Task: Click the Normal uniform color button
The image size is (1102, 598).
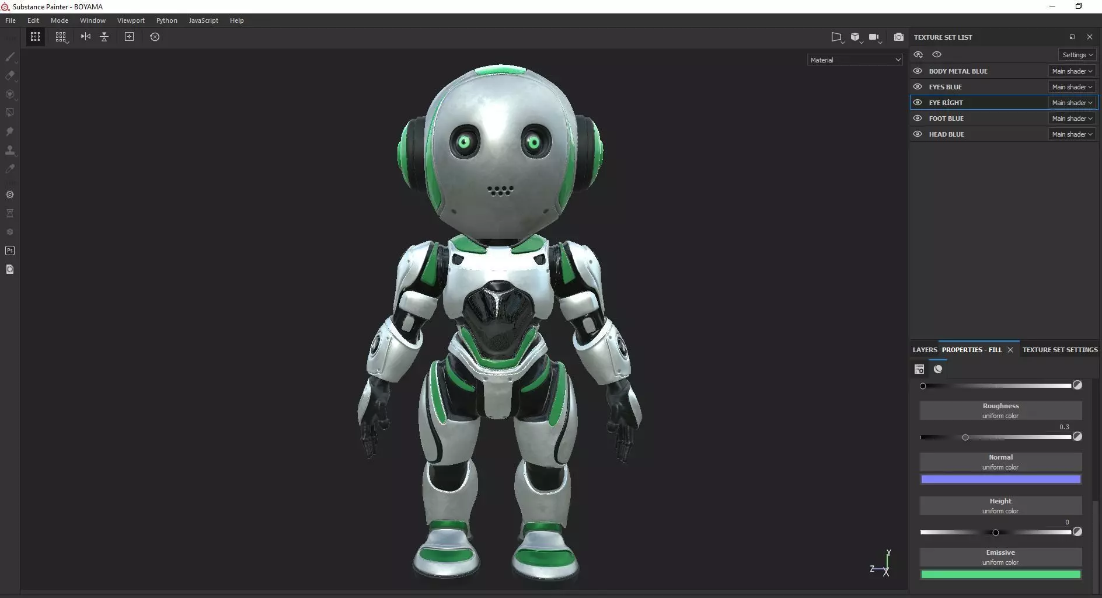Action: [x=1000, y=462]
